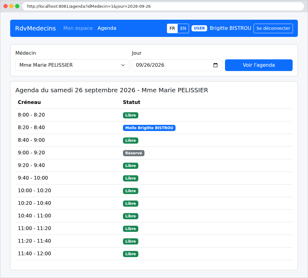Open the Mon espace menu item
308x278 pixels.
(x=78, y=28)
